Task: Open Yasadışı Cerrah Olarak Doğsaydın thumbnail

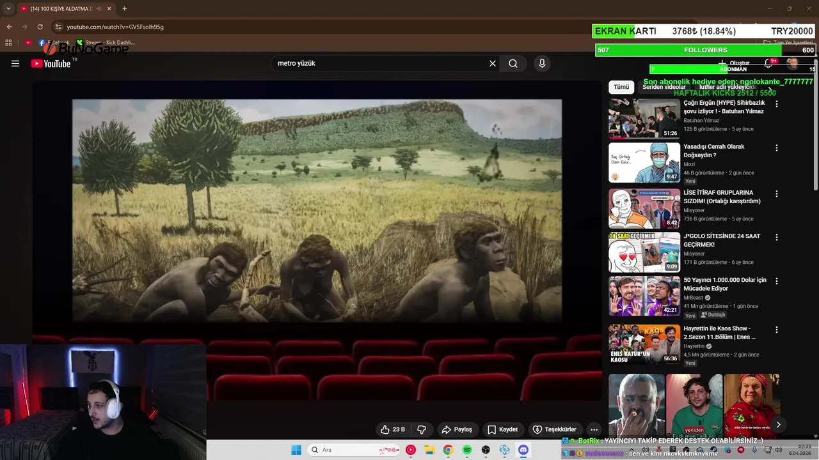Action: [x=644, y=163]
